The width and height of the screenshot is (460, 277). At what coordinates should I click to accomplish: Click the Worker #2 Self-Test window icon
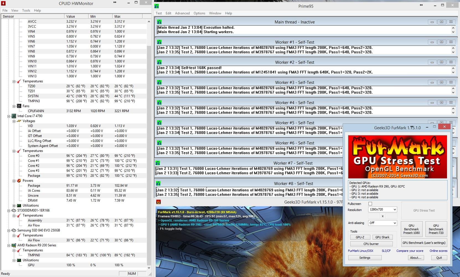(159, 62)
